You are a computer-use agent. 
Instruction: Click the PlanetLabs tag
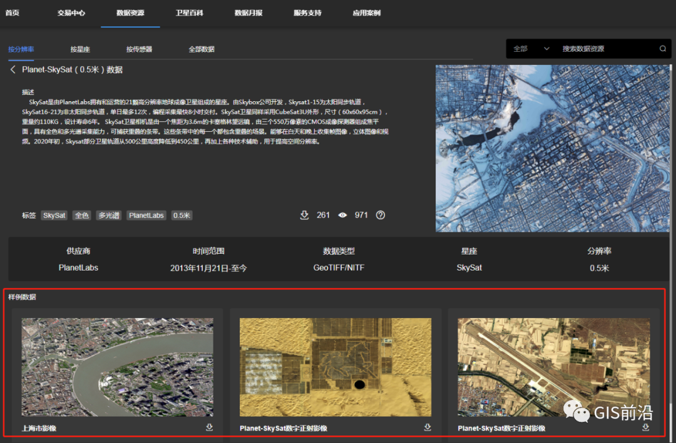146,216
